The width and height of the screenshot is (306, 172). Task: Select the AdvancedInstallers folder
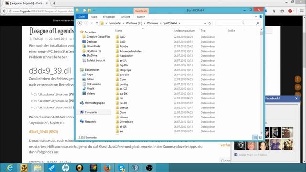(131, 51)
